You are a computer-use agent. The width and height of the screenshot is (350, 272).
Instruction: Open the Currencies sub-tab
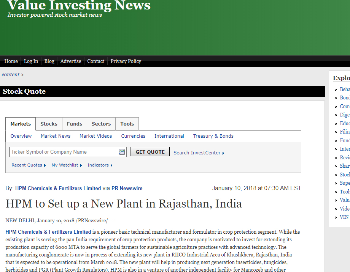[x=133, y=136]
